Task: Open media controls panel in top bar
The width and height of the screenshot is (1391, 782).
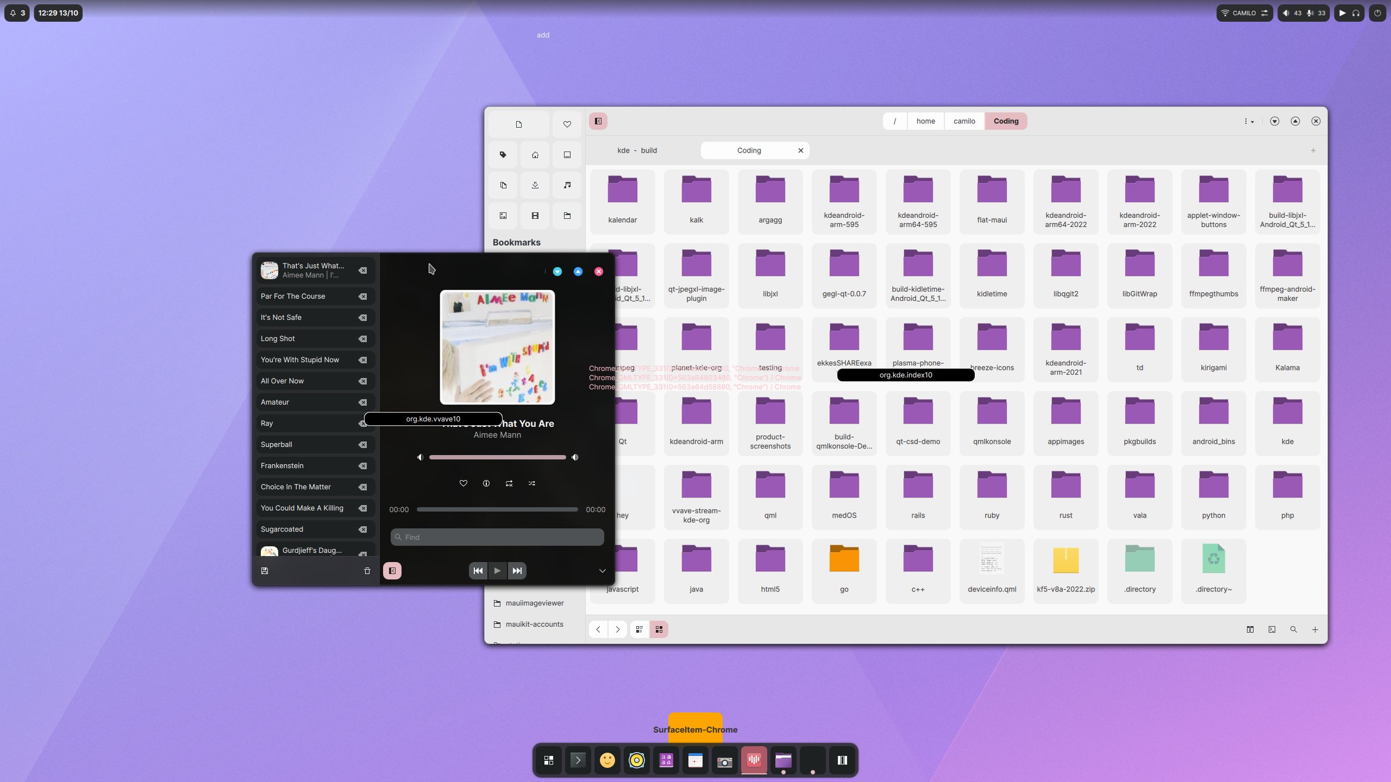Action: (x=1349, y=13)
